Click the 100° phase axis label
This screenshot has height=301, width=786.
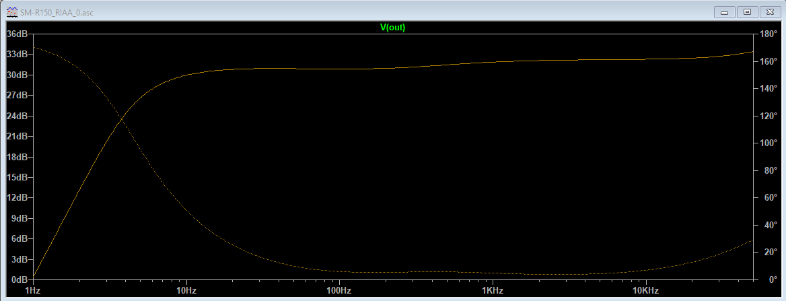click(x=769, y=143)
